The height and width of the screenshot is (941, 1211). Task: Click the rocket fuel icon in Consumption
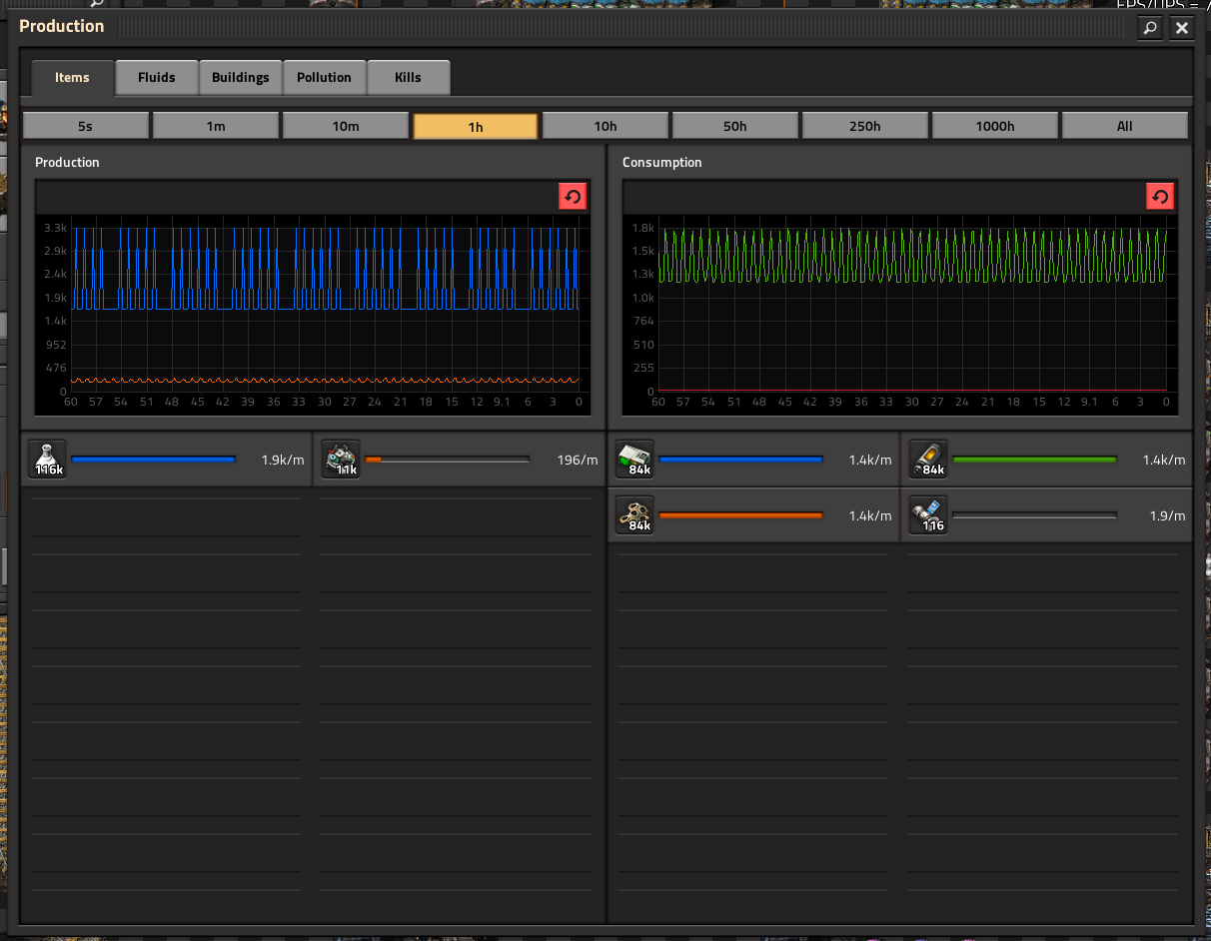pyautogui.click(x=928, y=460)
